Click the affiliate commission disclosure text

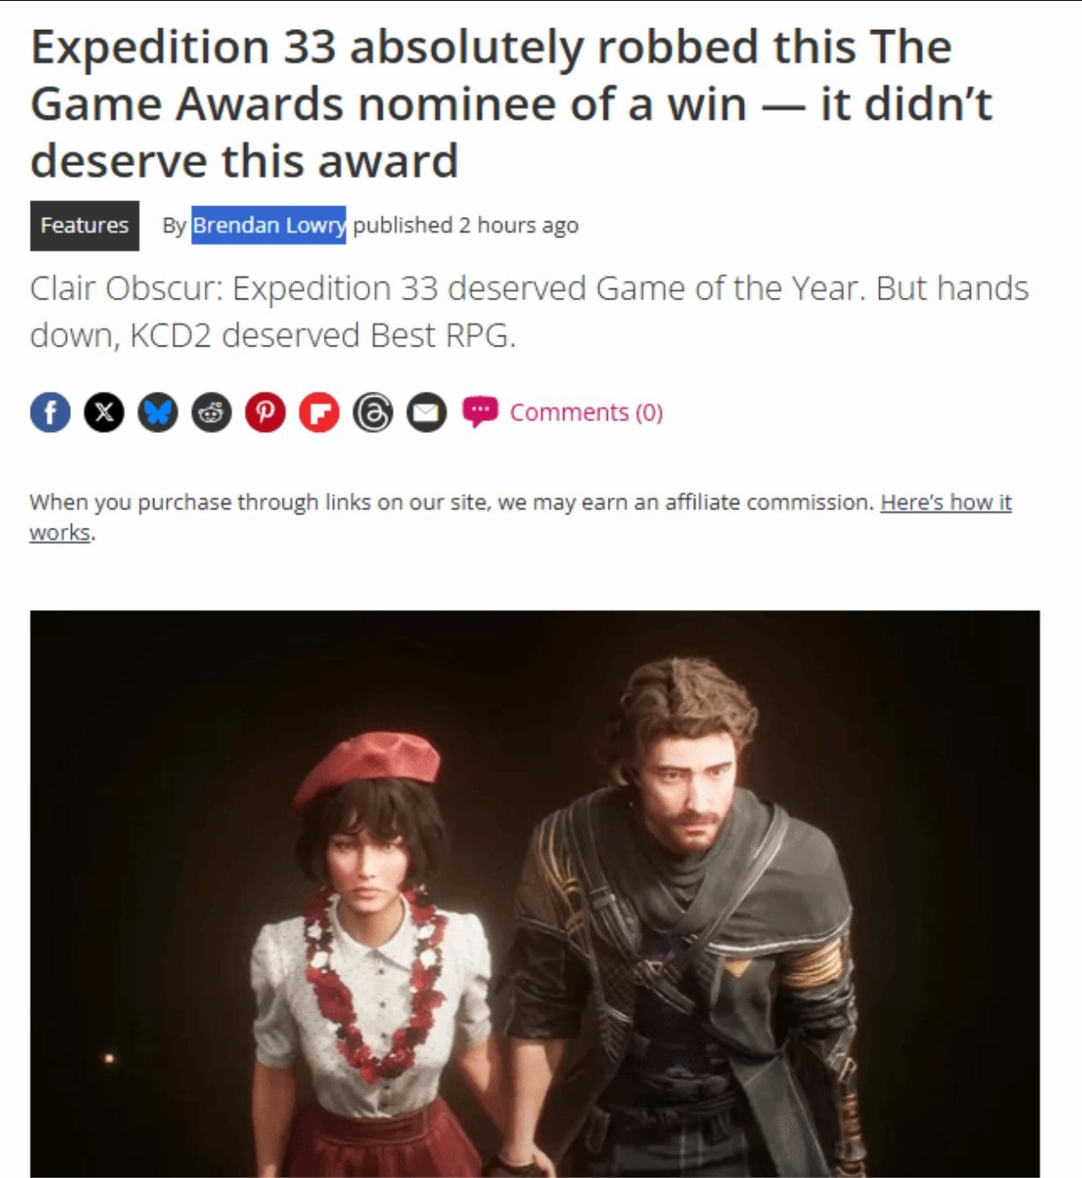coord(452,502)
